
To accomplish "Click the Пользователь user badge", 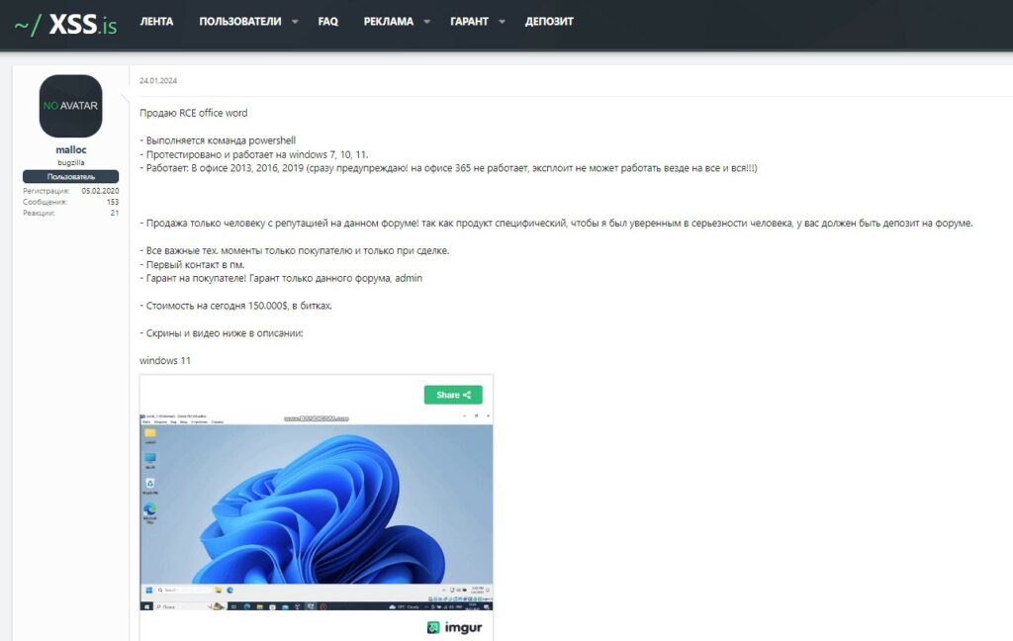I will (x=70, y=176).
